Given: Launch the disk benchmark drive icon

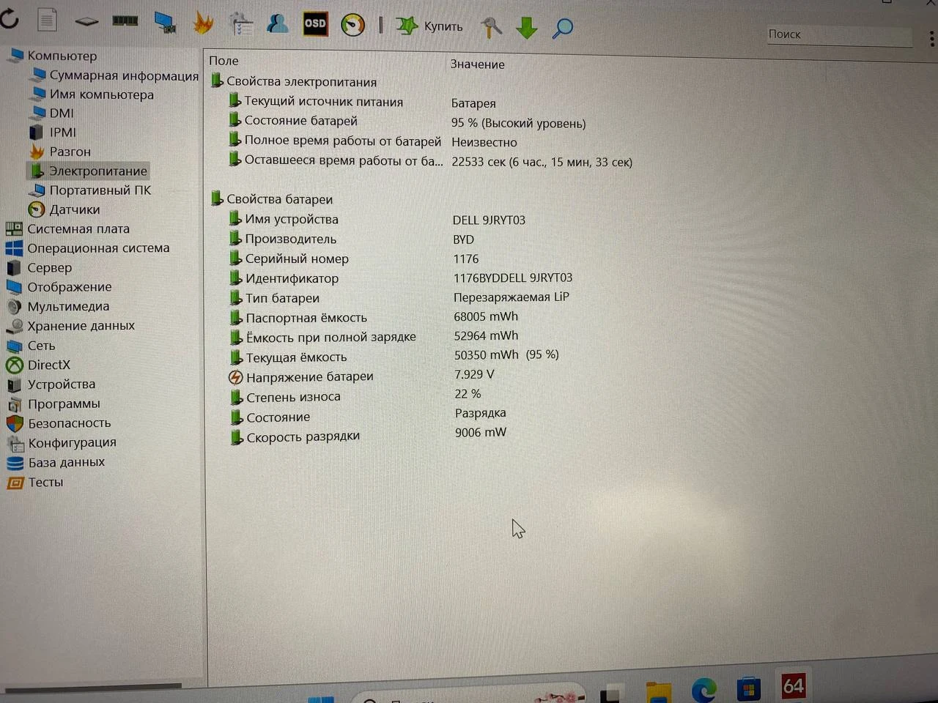Looking at the screenshot, I should pyautogui.click(x=86, y=21).
